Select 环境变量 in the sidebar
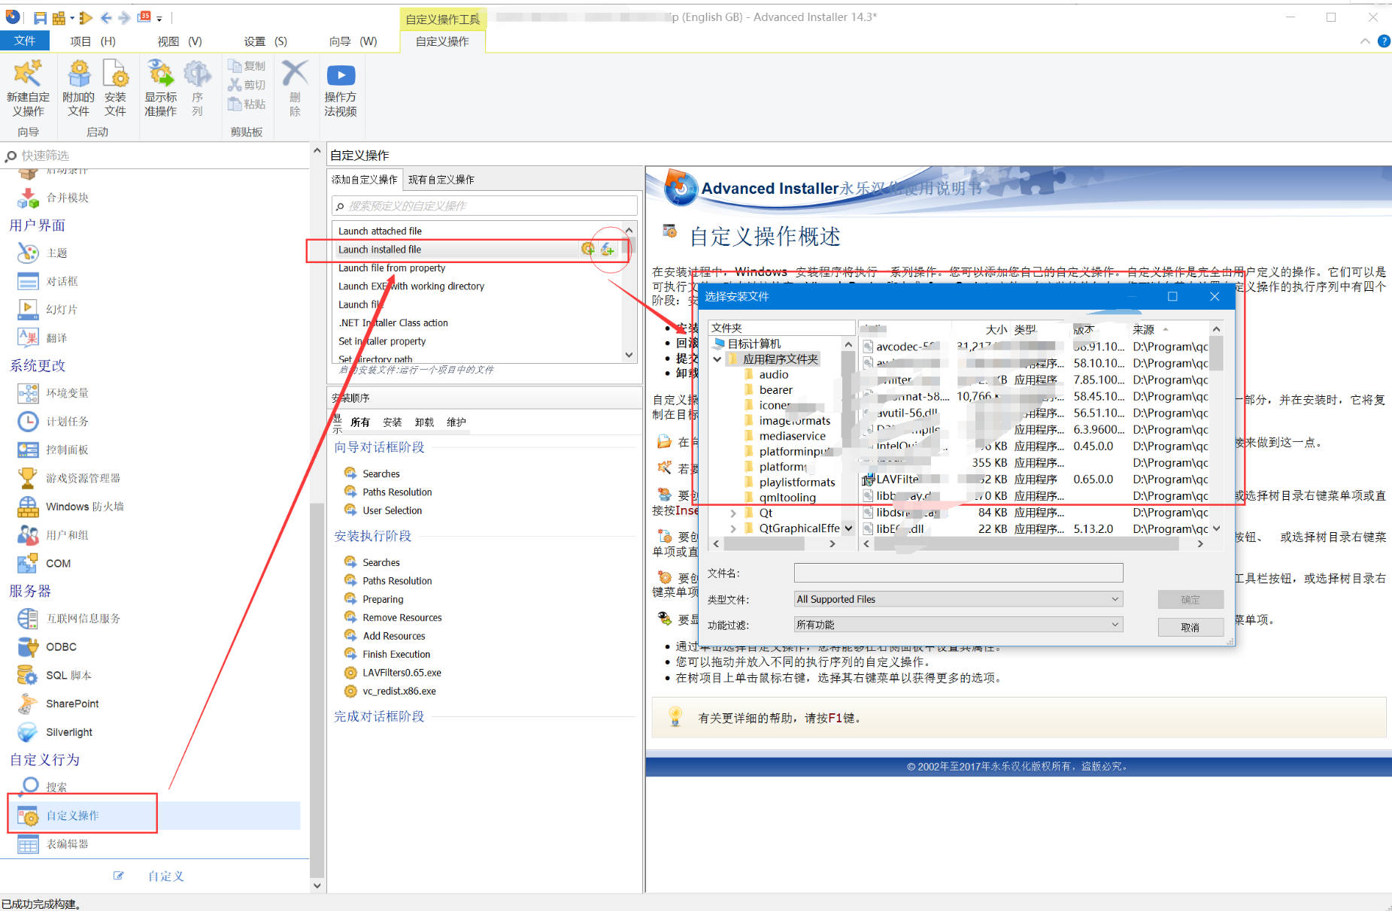The height and width of the screenshot is (911, 1392). click(66, 392)
